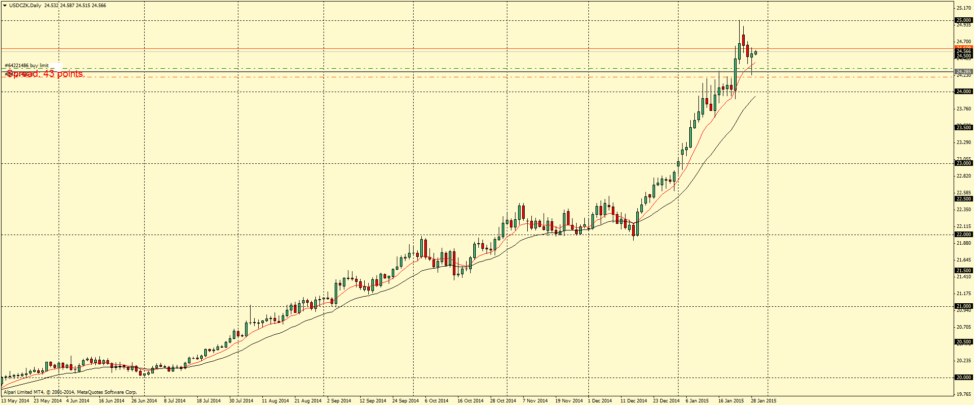The height and width of the screenshot is (405, 974).
Task: Click the 21.880 price scale value
Action: pyautogui.click(x=963, y=243)
